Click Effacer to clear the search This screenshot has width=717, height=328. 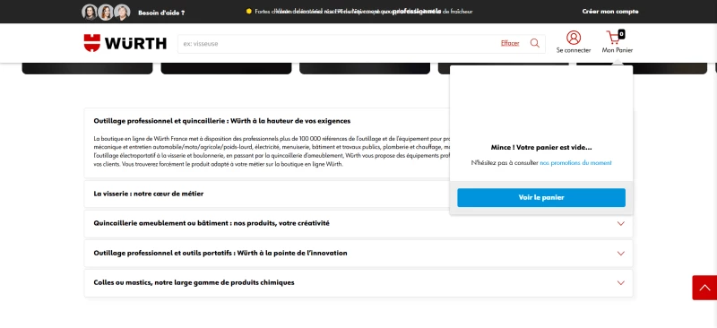(x=510, y=43)
